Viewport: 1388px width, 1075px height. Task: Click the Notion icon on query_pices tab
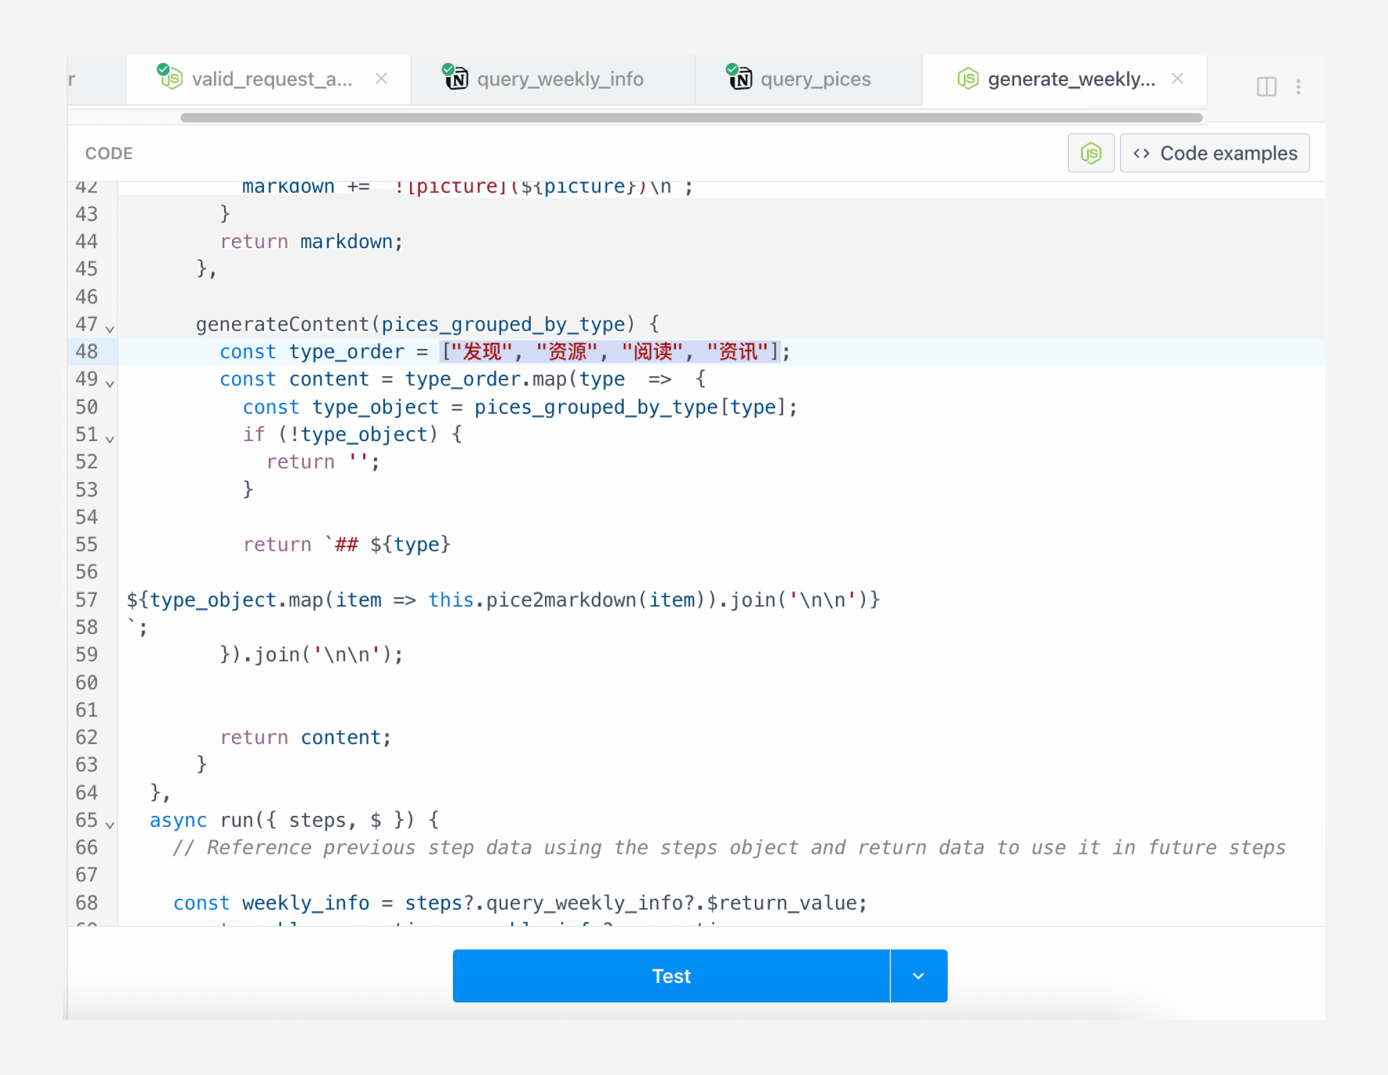point(740,78)
